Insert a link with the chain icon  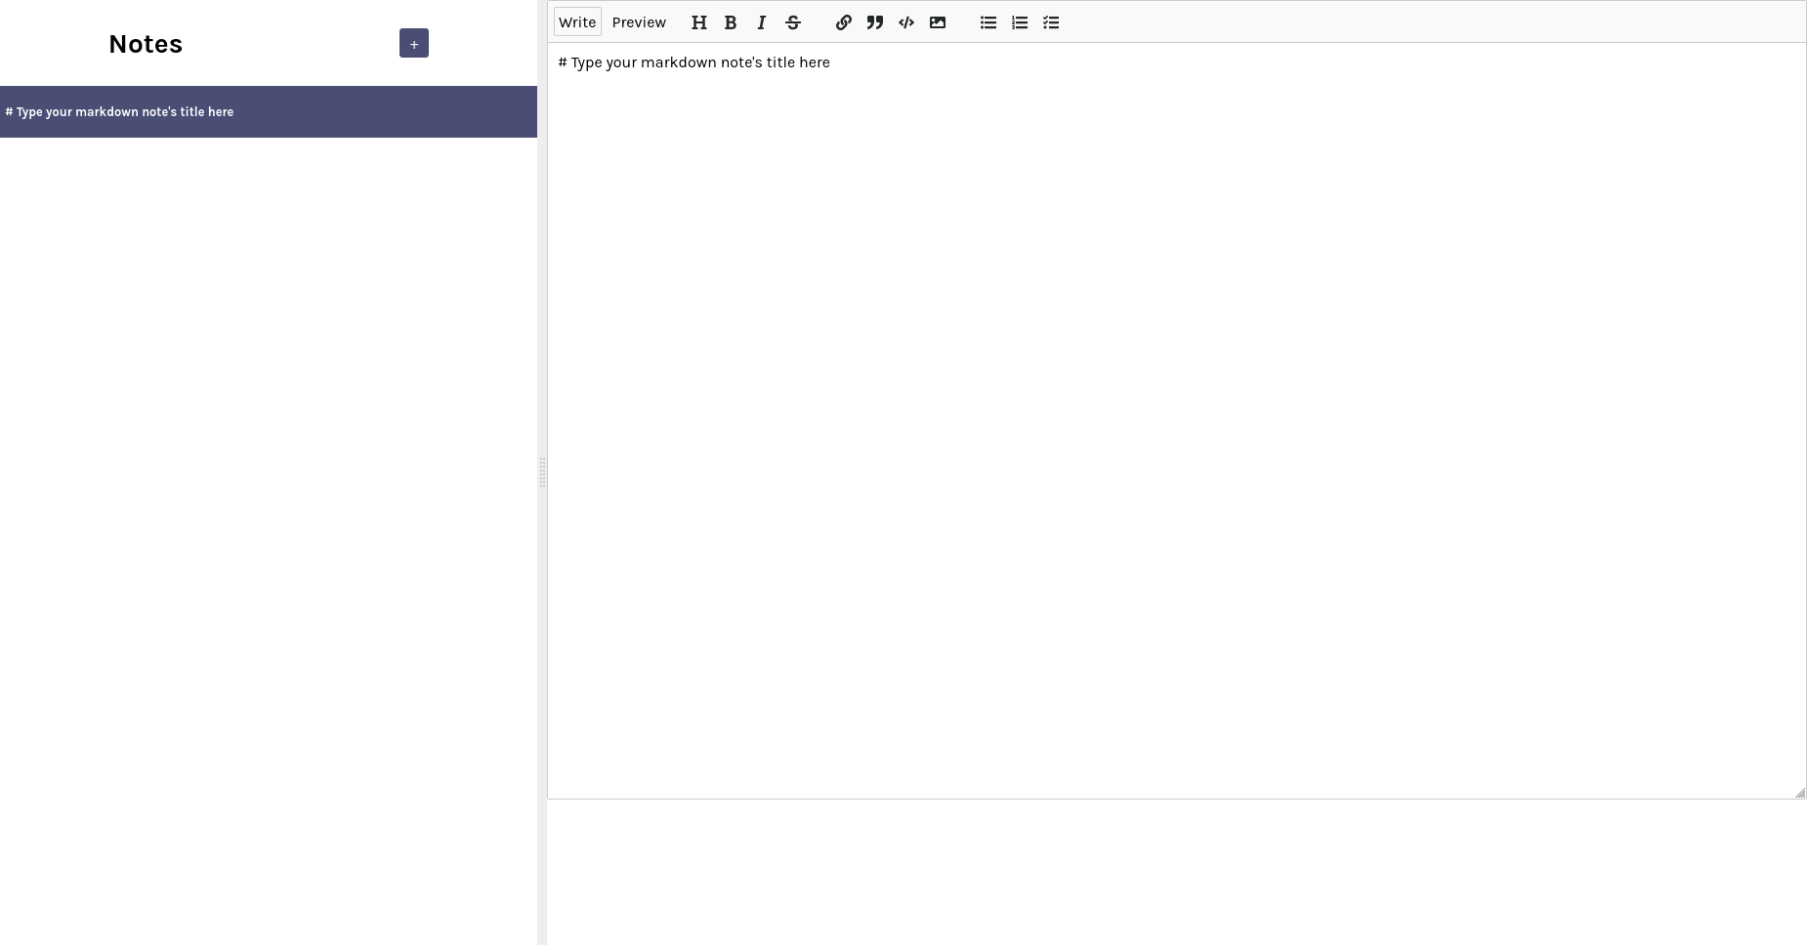(844, 22)
